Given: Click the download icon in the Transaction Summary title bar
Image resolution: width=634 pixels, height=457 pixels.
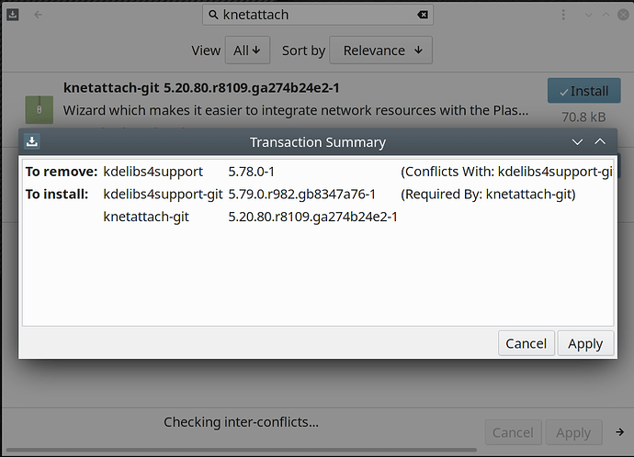Looking at the screenshot, I should [32, 141].
